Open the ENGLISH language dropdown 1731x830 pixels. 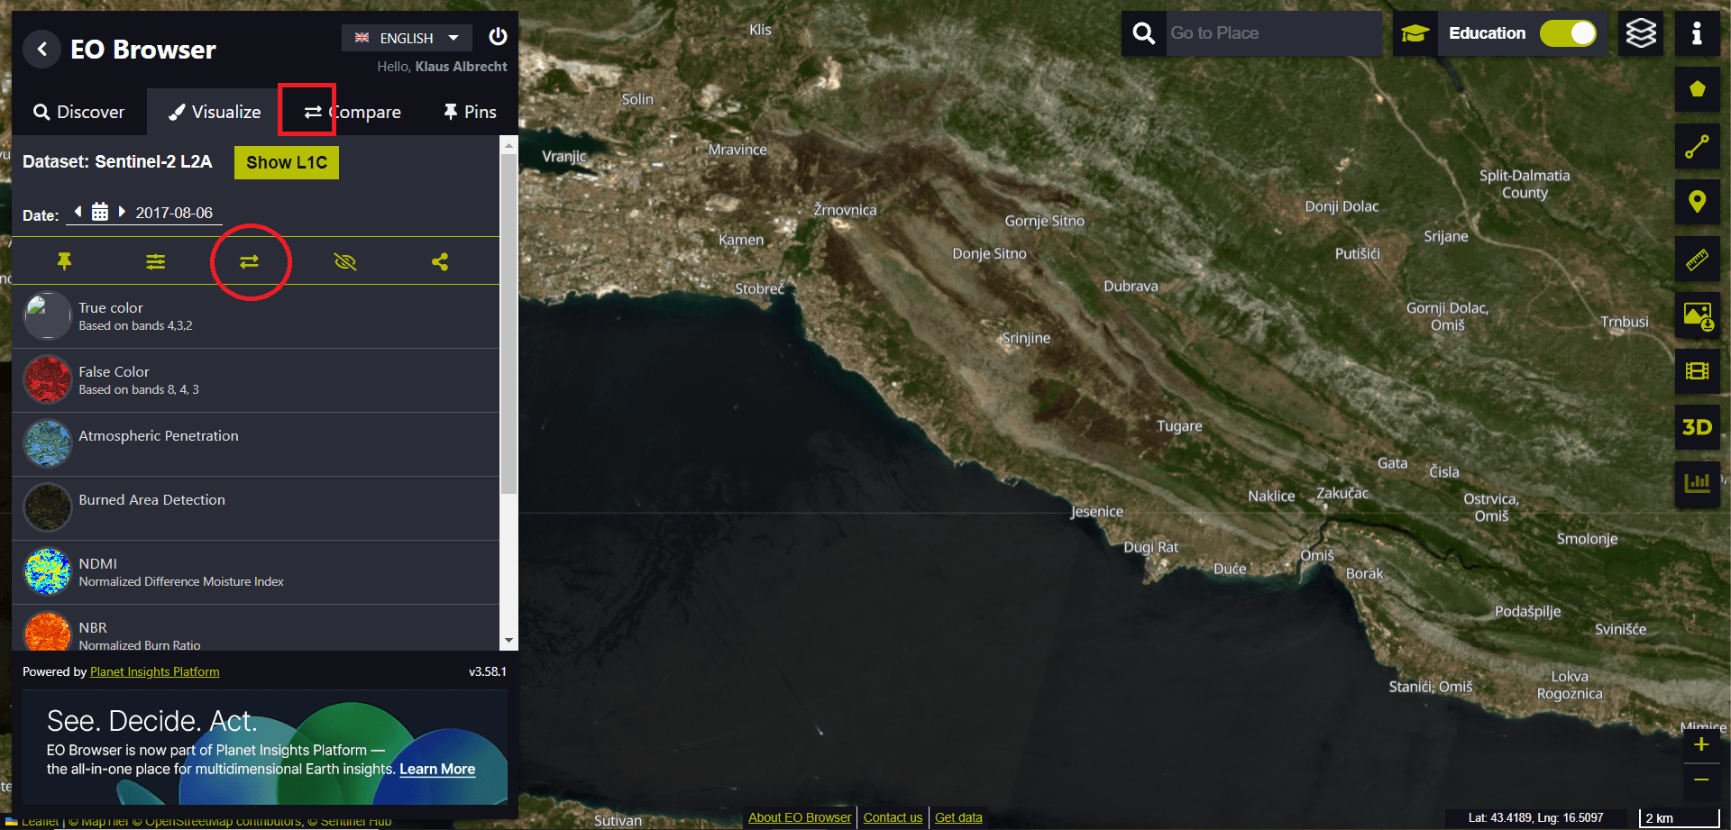407,38
